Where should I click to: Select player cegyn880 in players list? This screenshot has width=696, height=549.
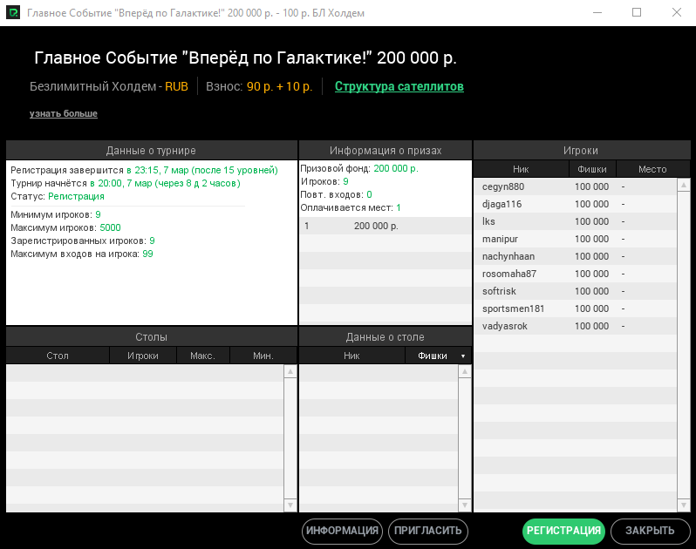click(x=503, y=186)
